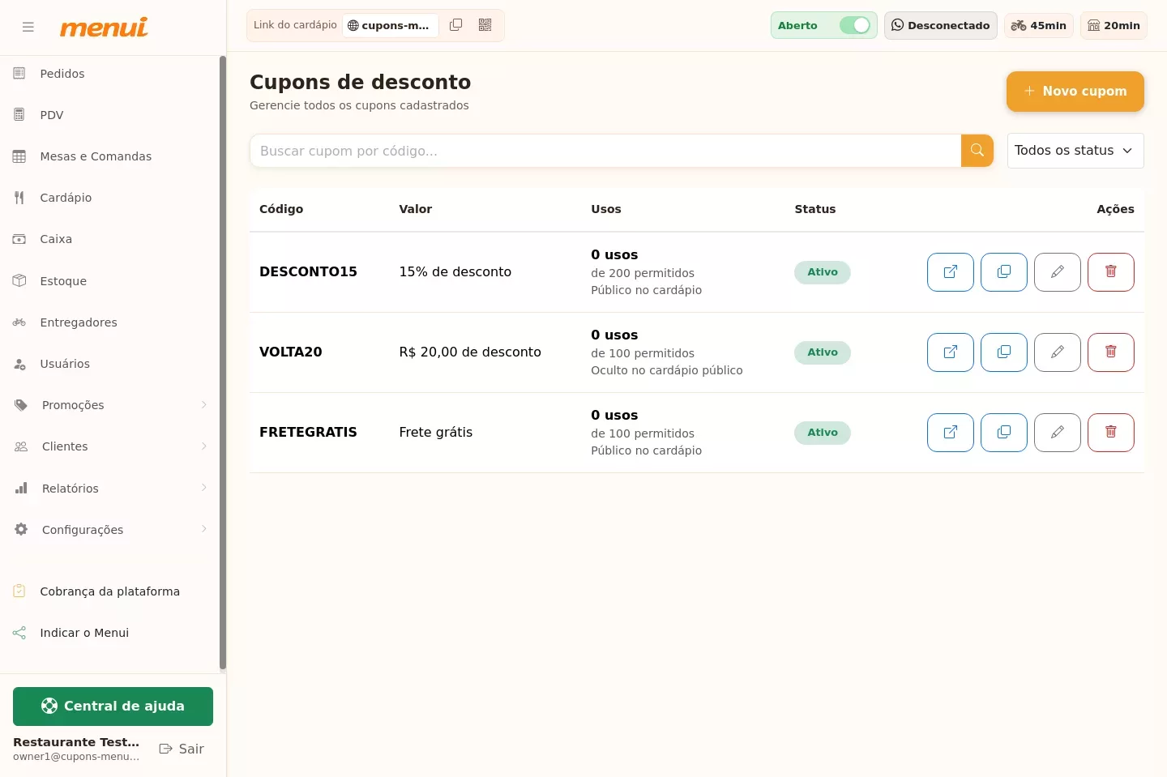1167x777 pixels.
Task: Click the DESCONTO15 code text
Action: tap(308, 272)
